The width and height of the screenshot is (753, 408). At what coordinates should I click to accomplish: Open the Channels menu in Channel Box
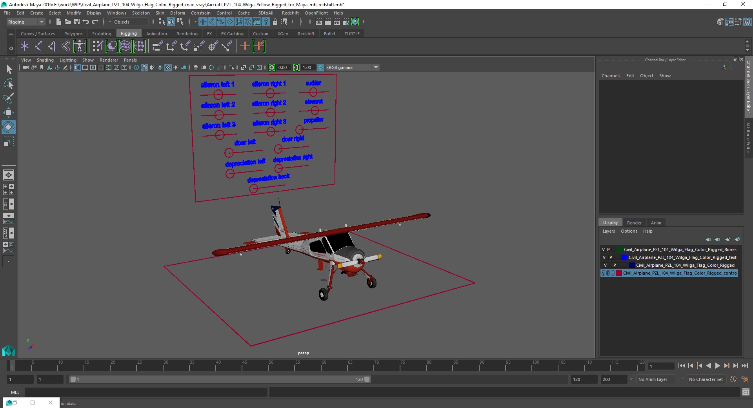pos(611,76)
